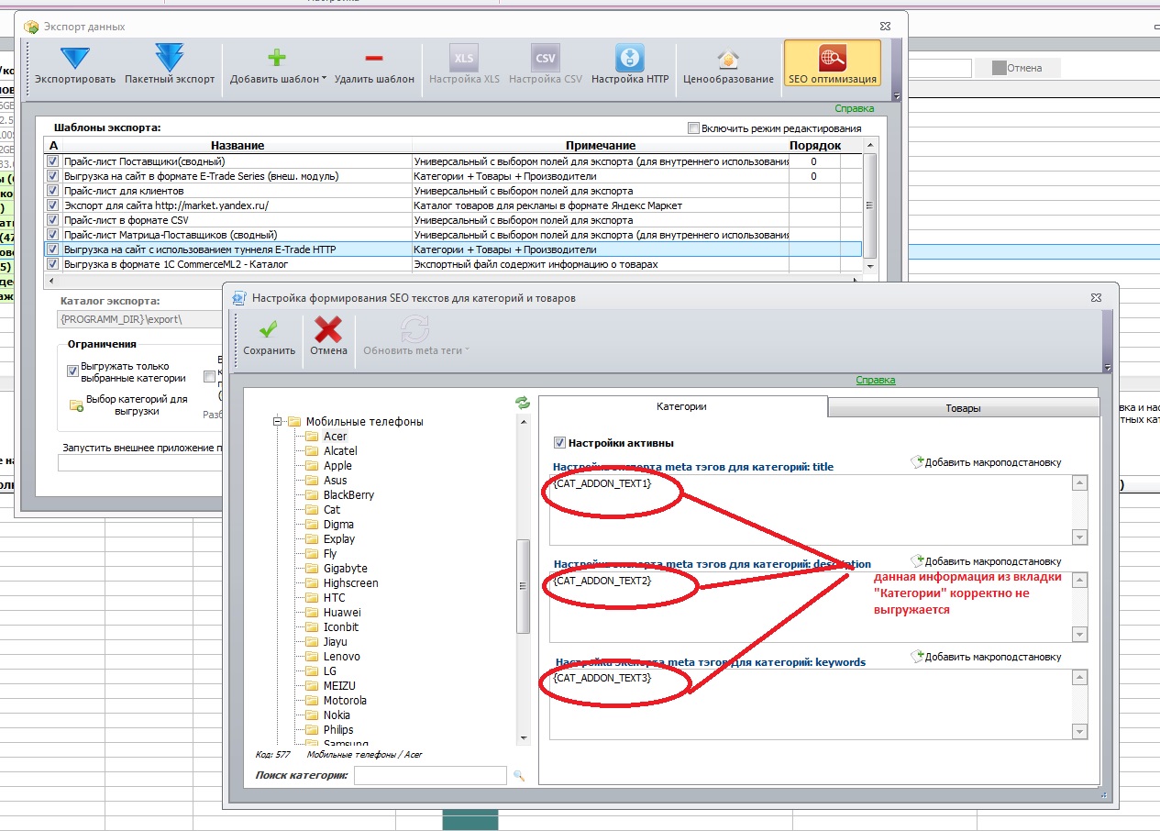Screen dimensions: 1160x831
Task: Click Сохранить green checkmark in SEO dialog
Action: [x=269, y=329]
